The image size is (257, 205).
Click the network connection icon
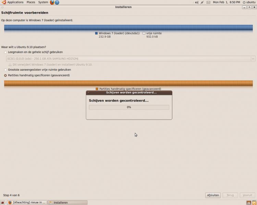pyautogui.click(x=202, y=2)
